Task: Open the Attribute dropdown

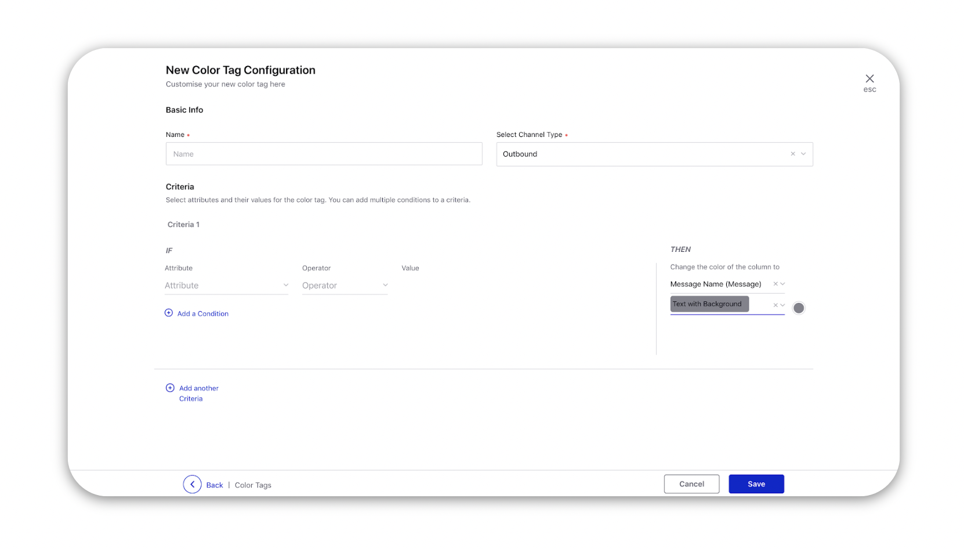Action: pos(226,286)
